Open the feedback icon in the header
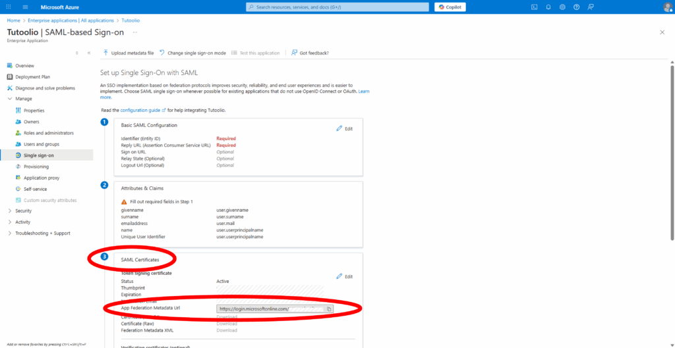The width and height of the screenshot is (675, 348). [591, 7]
